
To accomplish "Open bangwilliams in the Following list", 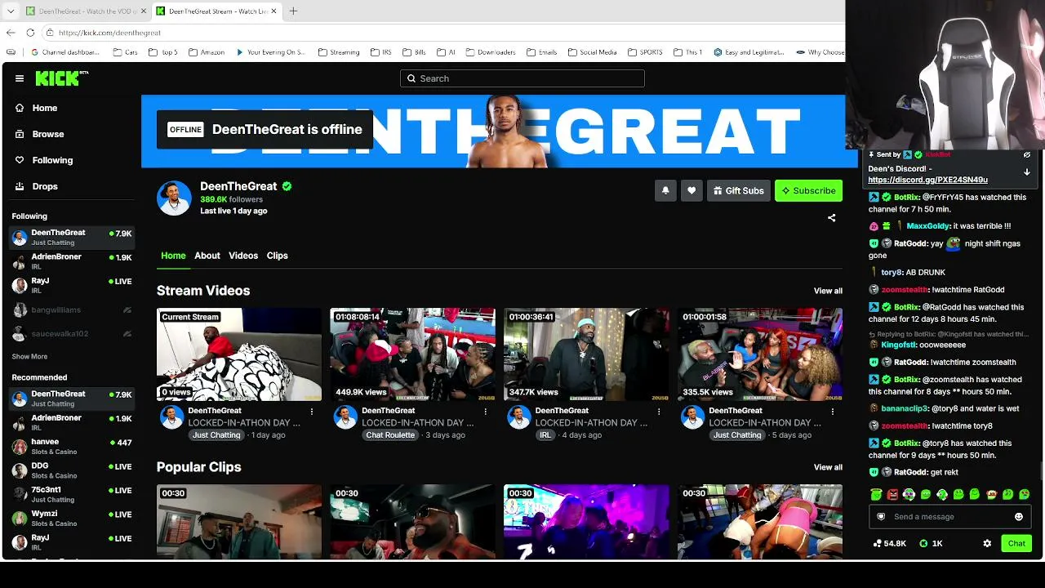I will point(72,310).
